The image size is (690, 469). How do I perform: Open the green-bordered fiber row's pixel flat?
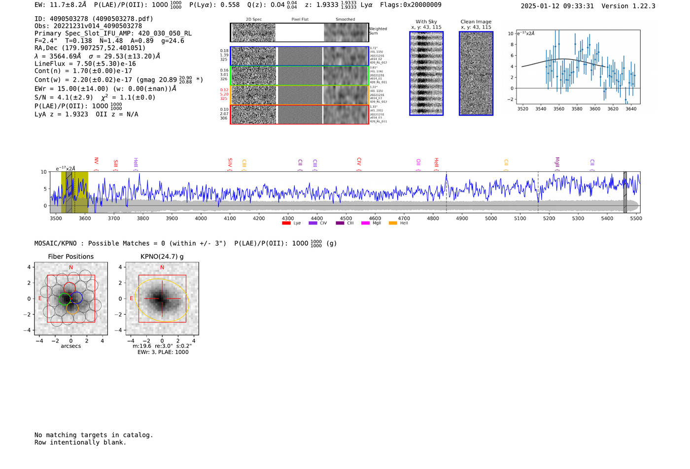coord(300,76)
